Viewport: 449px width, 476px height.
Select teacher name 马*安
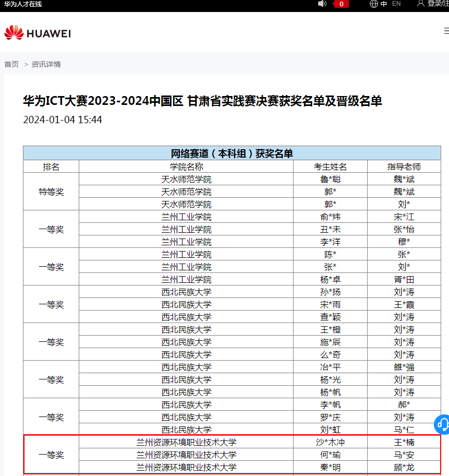(404, 455)
